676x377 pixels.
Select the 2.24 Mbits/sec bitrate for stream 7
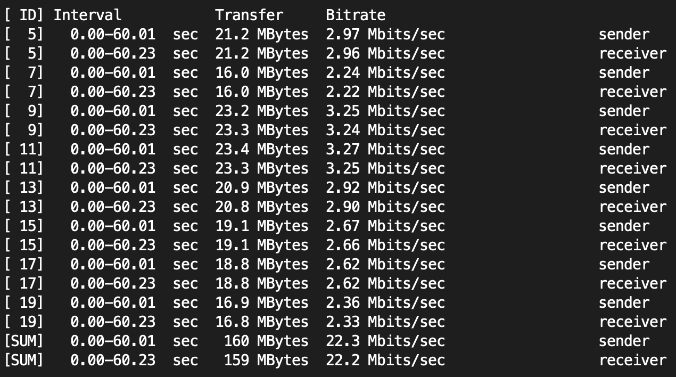385,73
